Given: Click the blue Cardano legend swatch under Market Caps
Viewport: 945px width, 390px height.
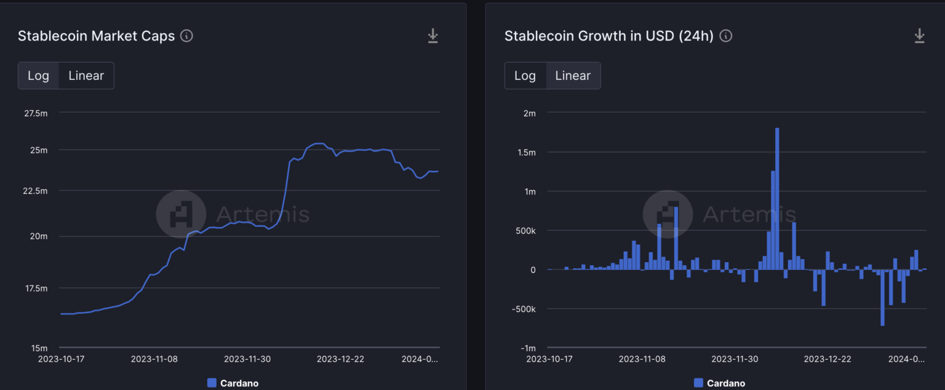Looking at the screenshot, I should click(212, 383).
